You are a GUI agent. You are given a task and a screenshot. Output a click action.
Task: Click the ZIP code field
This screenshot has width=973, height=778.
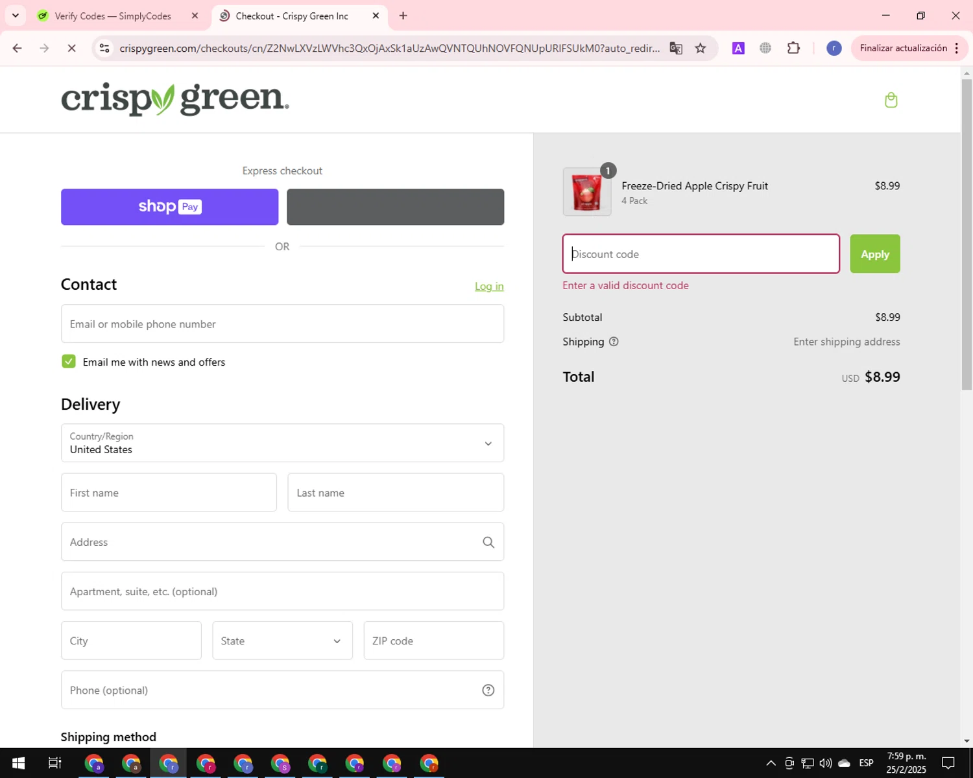coord(434,641)
